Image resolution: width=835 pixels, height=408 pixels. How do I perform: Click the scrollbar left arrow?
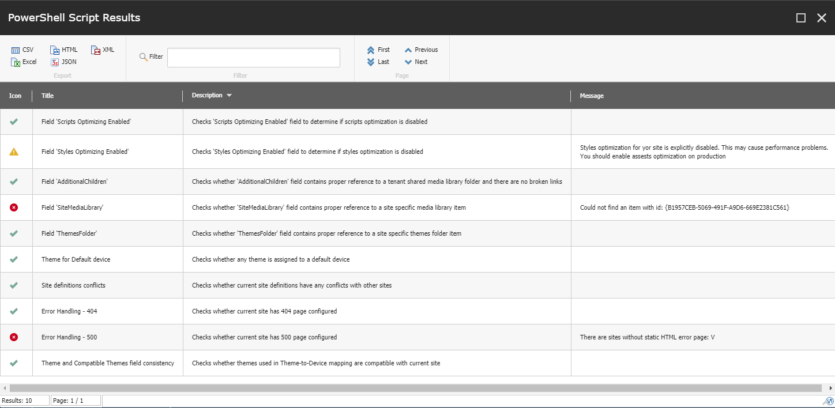pyautogui.click(x=3, y=388)
